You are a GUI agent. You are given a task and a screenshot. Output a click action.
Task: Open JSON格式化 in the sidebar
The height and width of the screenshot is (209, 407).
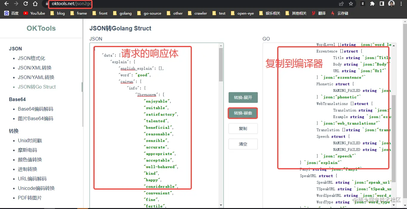tap(31, 58)
